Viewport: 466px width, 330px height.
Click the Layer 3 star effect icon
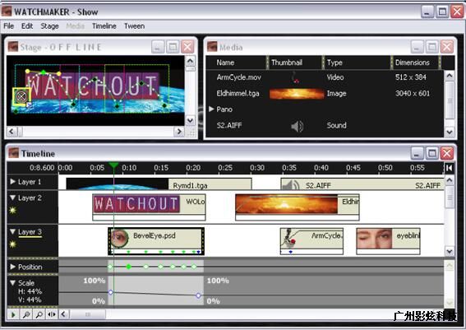point(12,244)
